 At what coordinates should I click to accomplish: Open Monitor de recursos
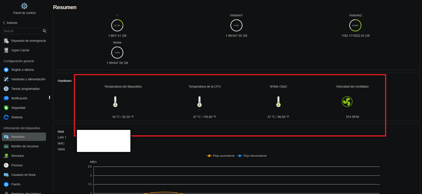[24, 146]
